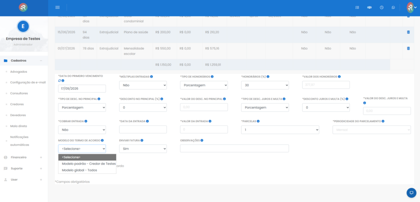Open the Múltiplas entradas dropdown

[143, 85]
